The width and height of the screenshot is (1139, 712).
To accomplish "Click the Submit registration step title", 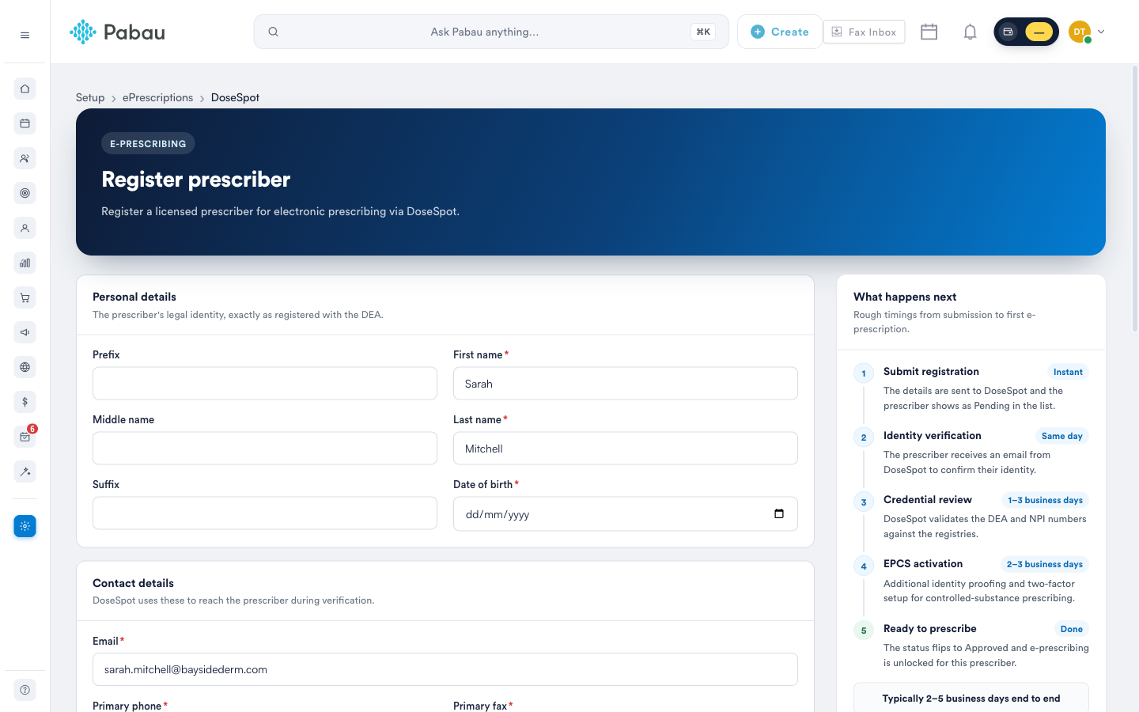I will click(x=931, y=371).
